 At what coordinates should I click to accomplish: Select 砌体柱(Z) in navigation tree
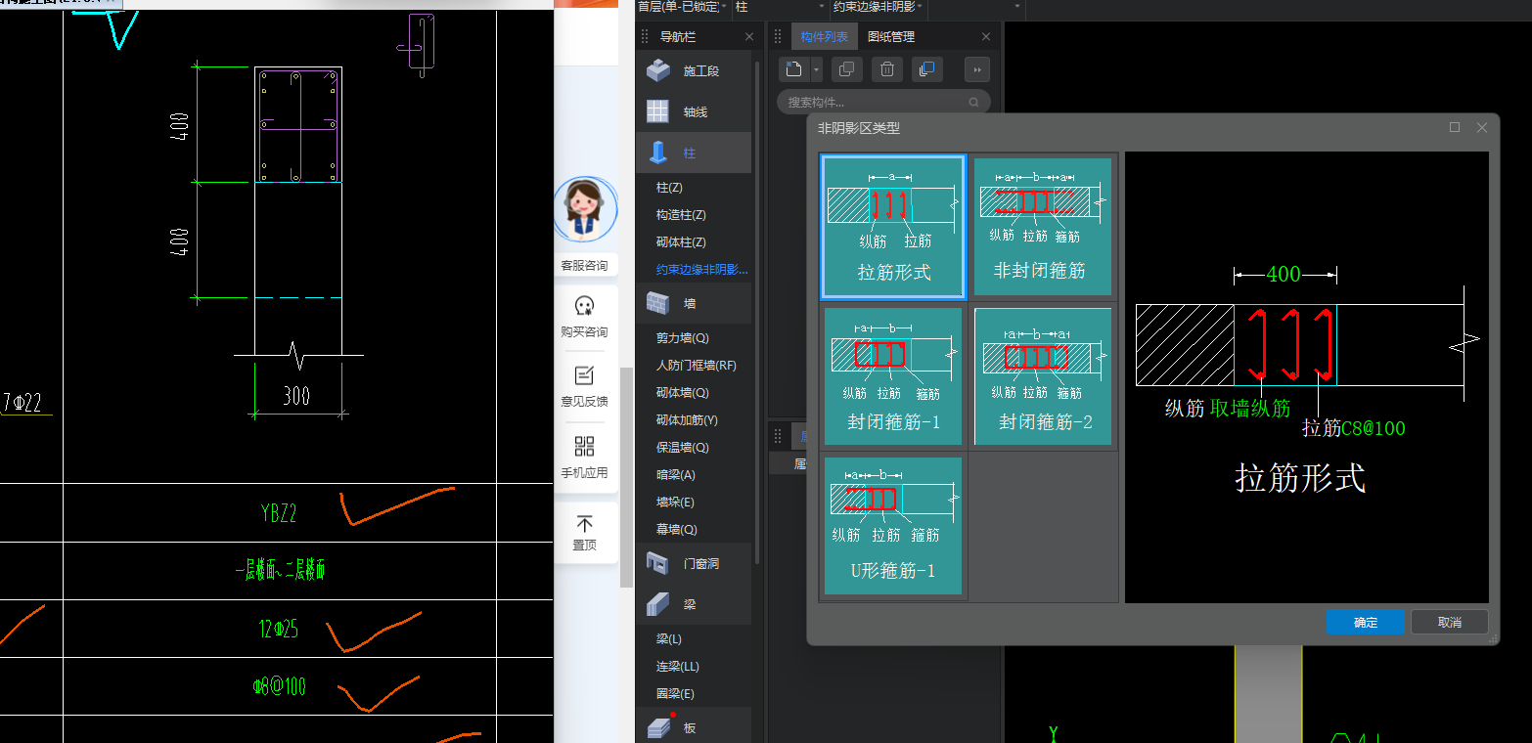(x=681, y=241)
